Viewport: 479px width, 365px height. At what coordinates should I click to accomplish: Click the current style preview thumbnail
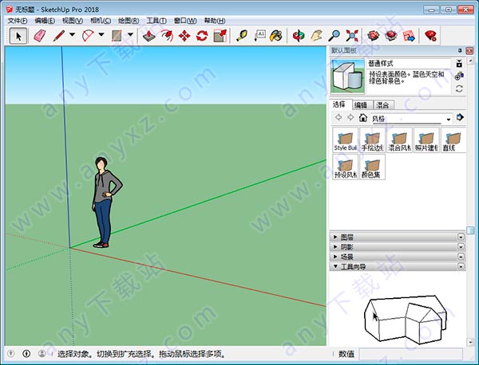point(347,76)
